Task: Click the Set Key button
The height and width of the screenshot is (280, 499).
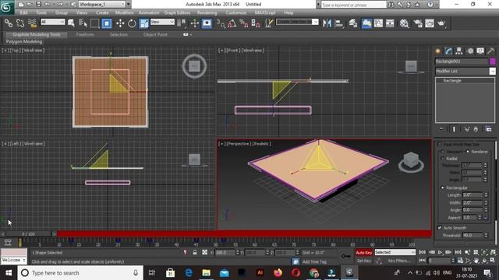Action: pyautogui.click(x=364, y=261)
